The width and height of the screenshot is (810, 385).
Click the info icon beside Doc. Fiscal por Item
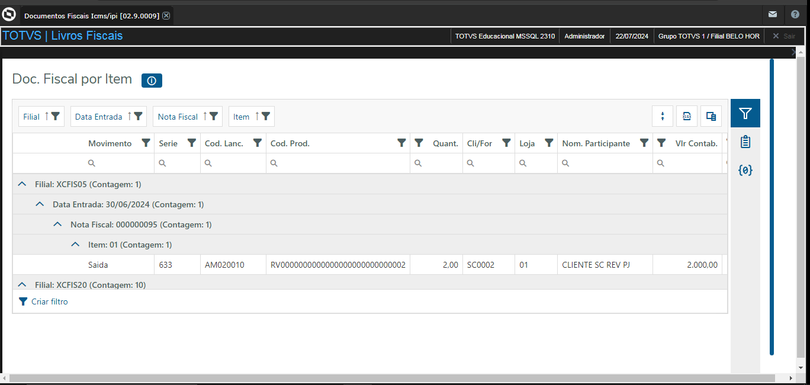pyautogui.click(x=152, y=81)
